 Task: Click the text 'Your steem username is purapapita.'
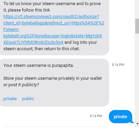point(39,66)
